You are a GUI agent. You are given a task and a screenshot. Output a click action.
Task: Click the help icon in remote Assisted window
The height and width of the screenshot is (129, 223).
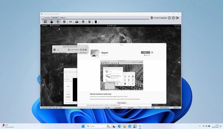click(x=83, y=50)
